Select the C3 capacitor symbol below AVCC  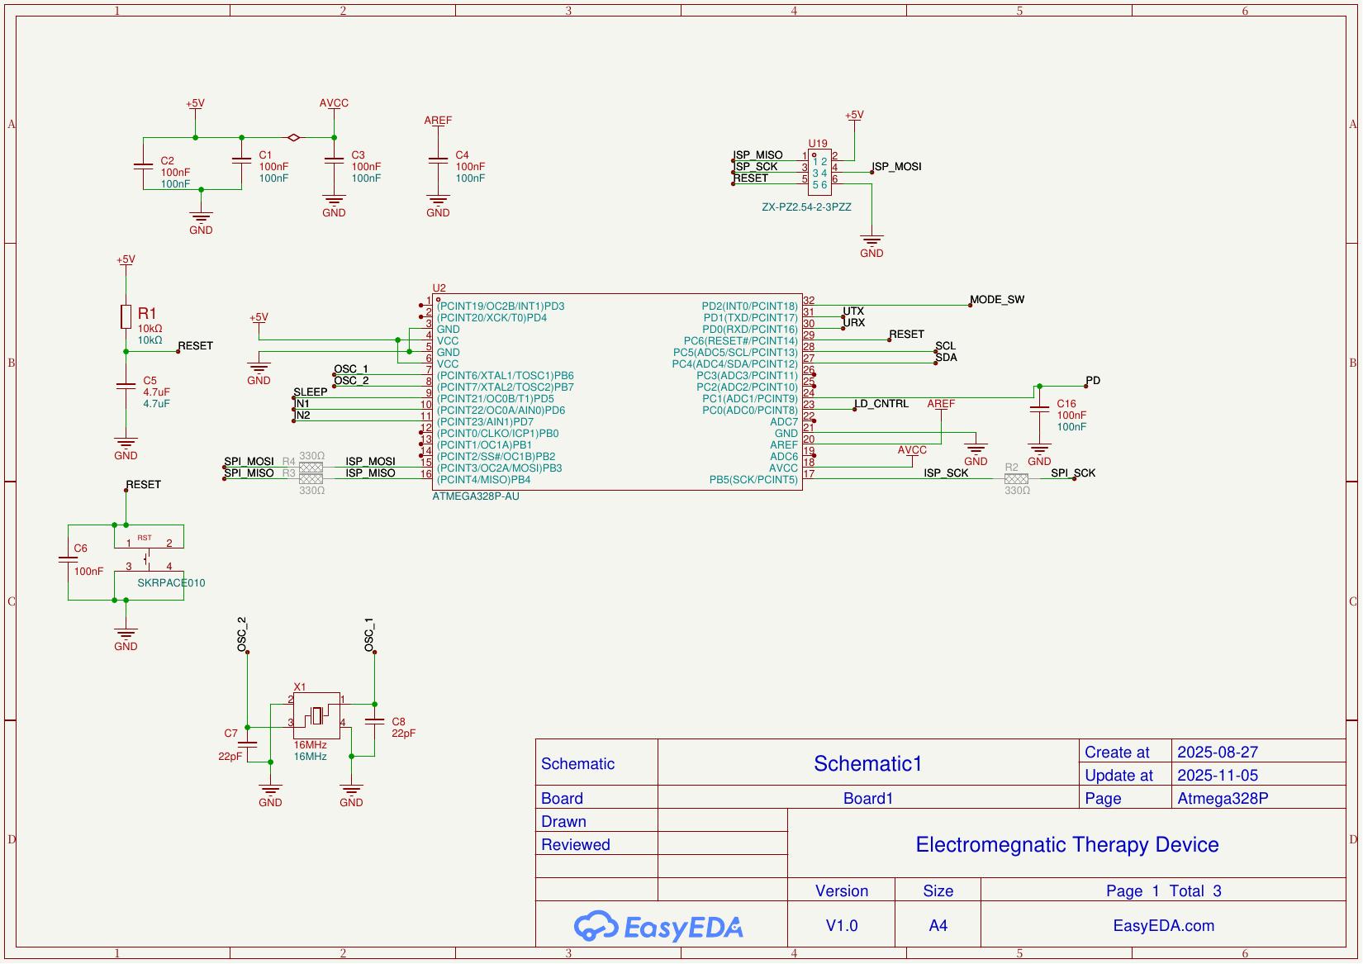pos(334,160)
